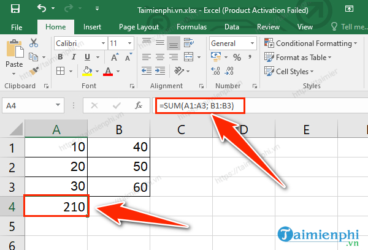Click Align Left icon
The image size is (368, 250).
pyautogui.click(x=147, y=57)
